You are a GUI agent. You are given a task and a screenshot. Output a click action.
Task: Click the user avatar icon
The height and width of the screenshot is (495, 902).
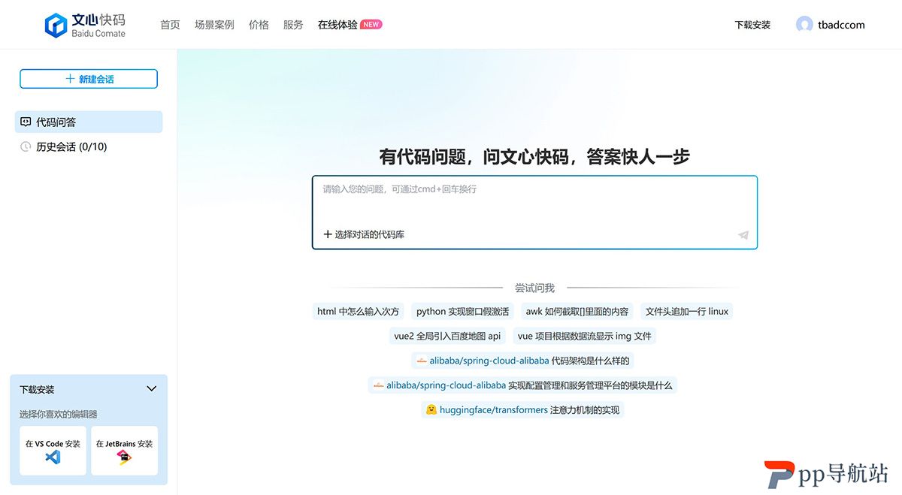click(x=804, y=25)
